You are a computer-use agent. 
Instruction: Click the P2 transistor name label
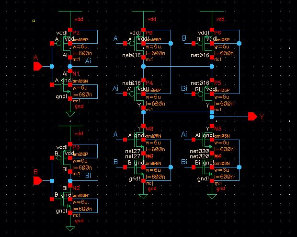(x=76, y=33)
